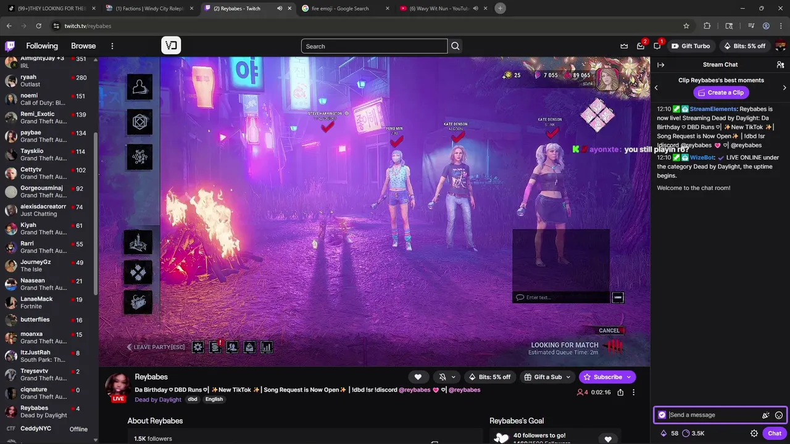Click the in-game statistics bars icon
Image resolution: width=790 pixels, height=444 pixels.
tap(267, 347)
